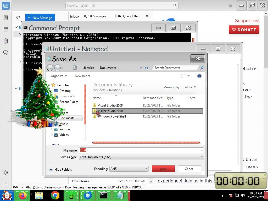Click the refresh icon in Save As address bar
The width and height of the screenshot is (268, 201).
(x=147, y=68)
